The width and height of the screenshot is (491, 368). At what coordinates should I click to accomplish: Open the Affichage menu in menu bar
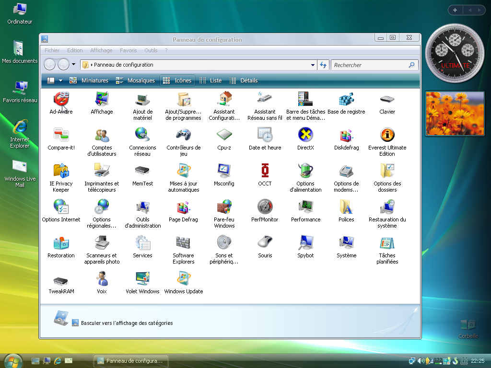tap(101, 50)
